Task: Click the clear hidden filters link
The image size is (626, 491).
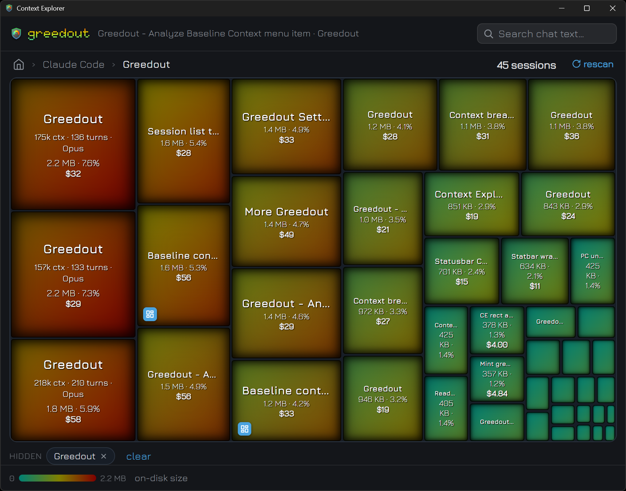Action: [138, 456]
